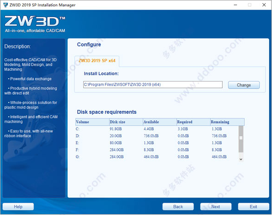Select the F: volume row
This screenshot has height=215, width=272.
(x=157, y=150)
